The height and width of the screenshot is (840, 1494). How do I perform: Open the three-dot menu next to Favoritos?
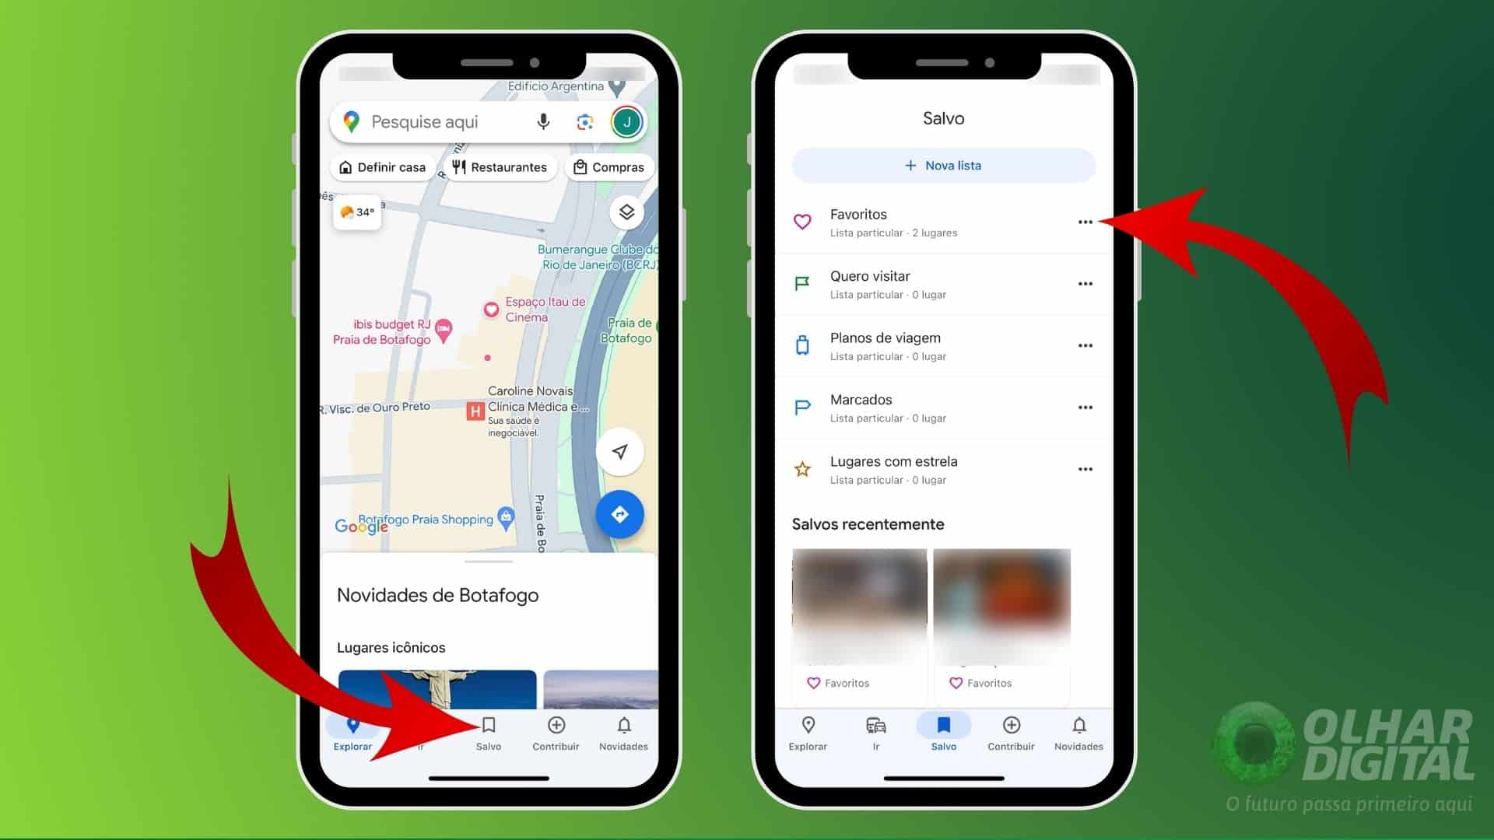pyautogui.click(x=1085, y=222)
